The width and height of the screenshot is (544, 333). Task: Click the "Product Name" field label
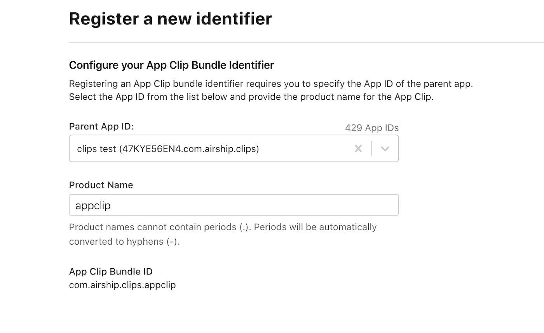[x=101, y=185]
